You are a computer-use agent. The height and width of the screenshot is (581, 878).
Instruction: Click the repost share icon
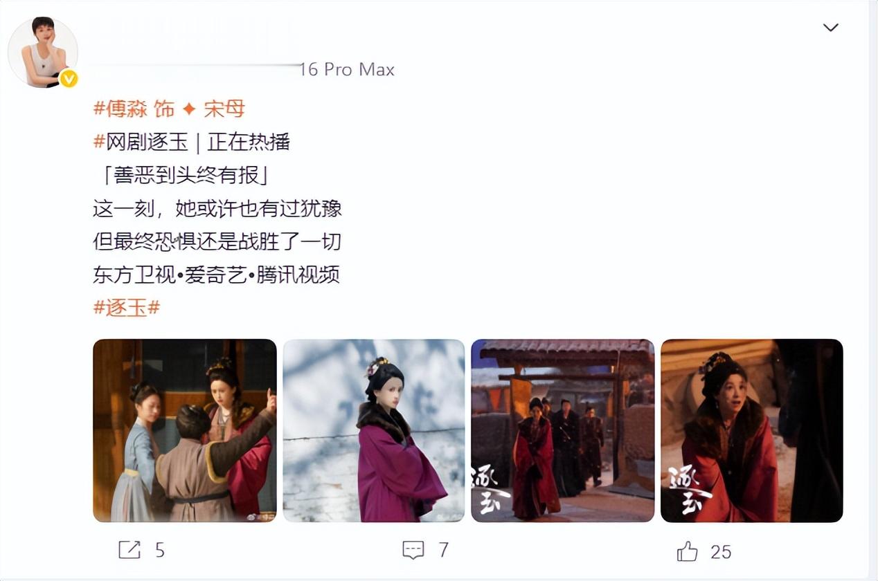coord(129,550)
